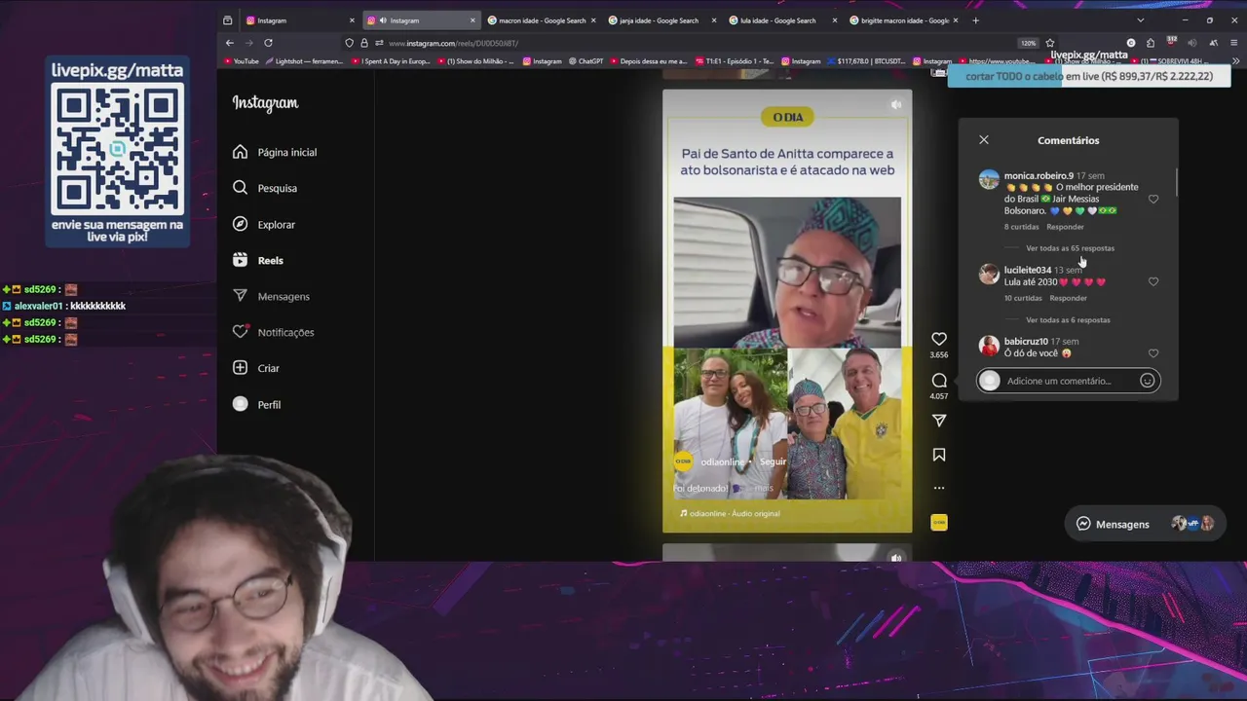Viewport: 1247px width, 701px height.
Task: Click Responder under lucileite034's comment
Action: [1068, 298]
